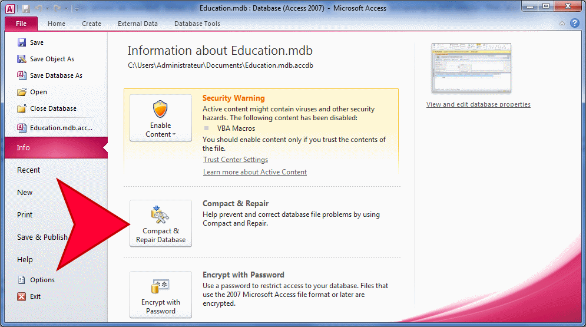The height and width of the screenshot is (327, 586).
Task: Click the Information about Education.mdb title
Action: 220,51
